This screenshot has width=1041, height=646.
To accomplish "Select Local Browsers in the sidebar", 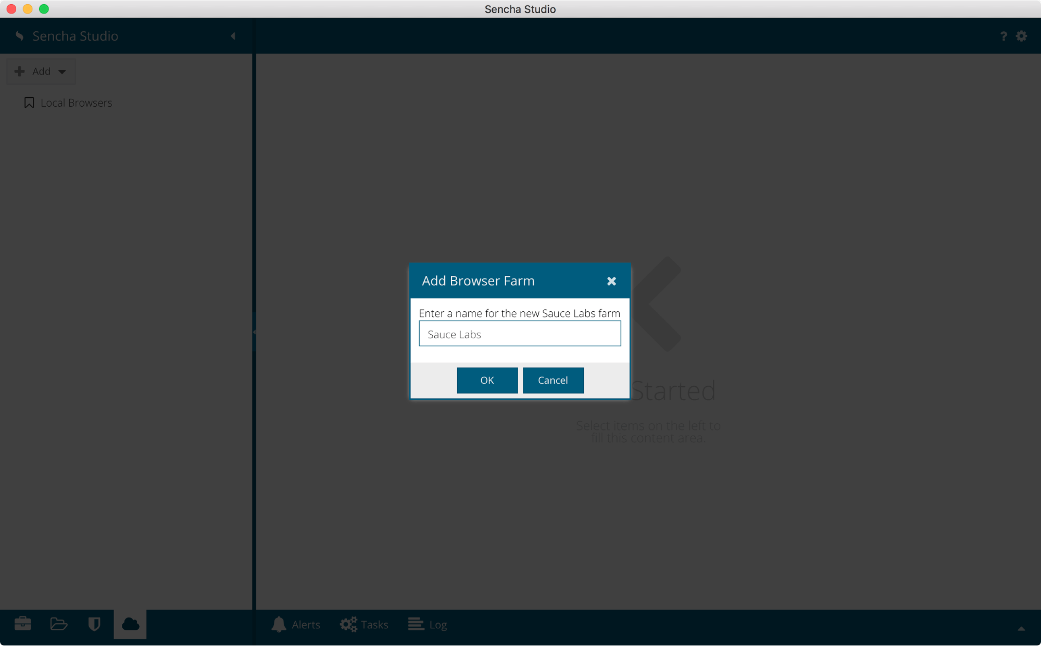I will [x=76, y=103].
